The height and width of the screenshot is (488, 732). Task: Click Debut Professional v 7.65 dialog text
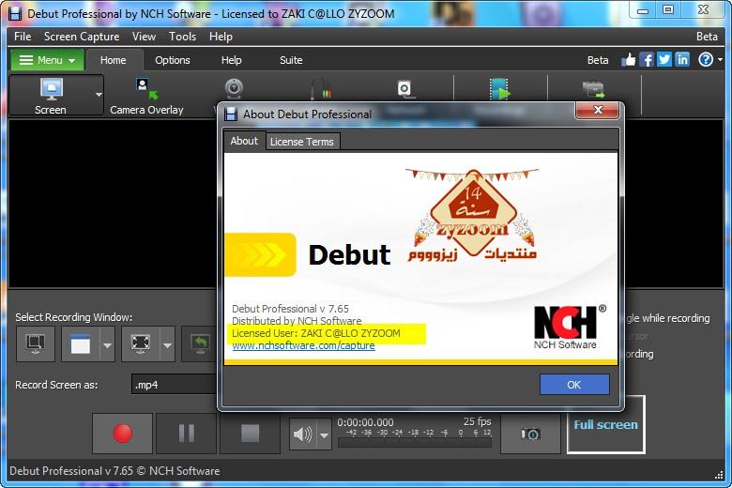(x=290, y=309)
